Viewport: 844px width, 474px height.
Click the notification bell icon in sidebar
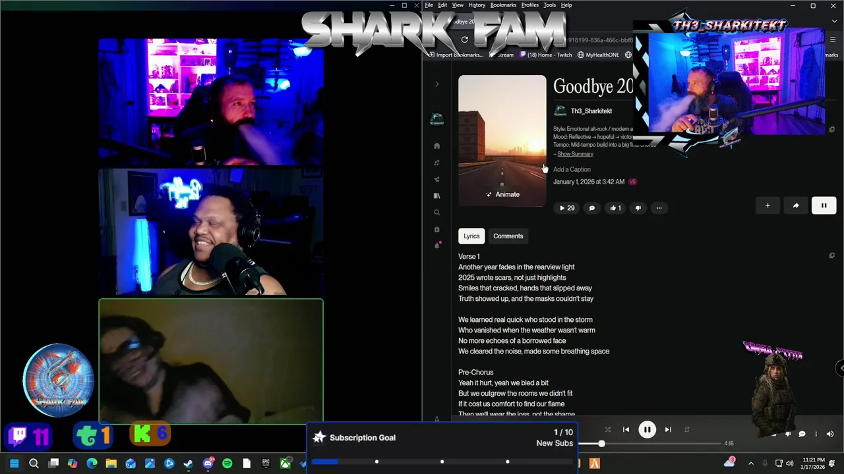[437, 246]
